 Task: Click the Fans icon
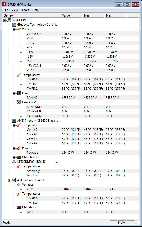(19, 93)
